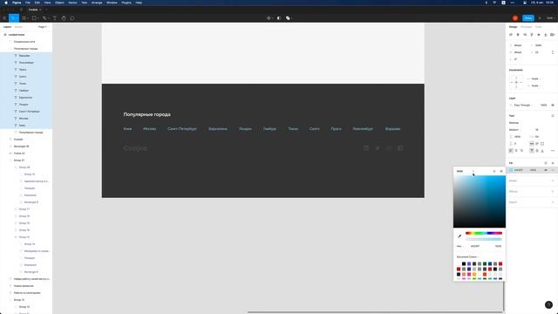
Task: Click the eyedropper in color picker
Action: pyautogui.click(x=459, y=236)
